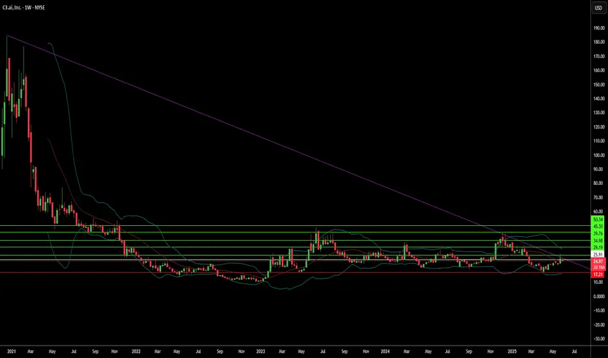The width and height of the screenshot is (608, 358).
Task: Click the 34.98 price level label
Action: (598, 241)
